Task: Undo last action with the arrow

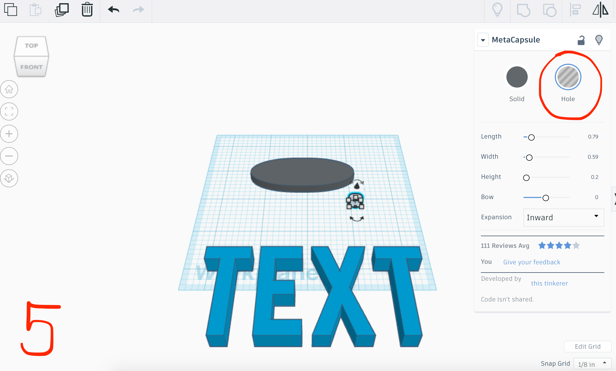Action: (x=114, y=10)
